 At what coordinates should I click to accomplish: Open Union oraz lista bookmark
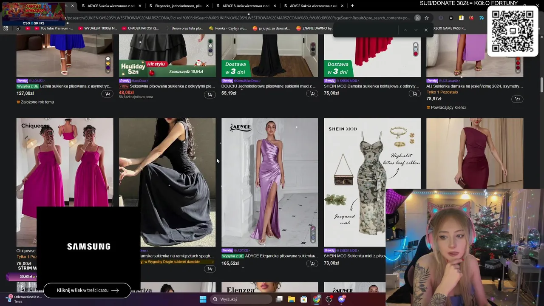[x=184, y=28]
